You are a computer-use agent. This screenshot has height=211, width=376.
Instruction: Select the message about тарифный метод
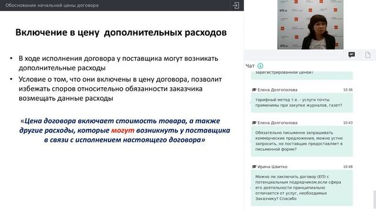click(302, 103)
